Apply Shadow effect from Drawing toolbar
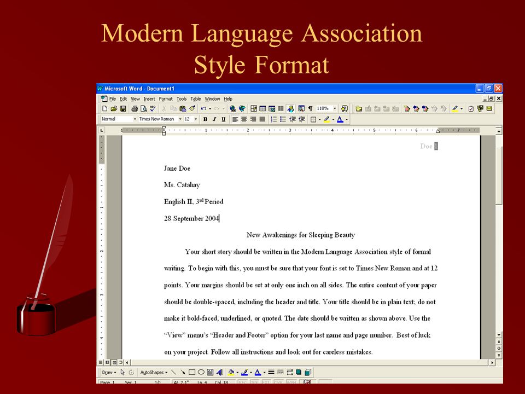Image resolution: width=525 pixels, height=394 pixels. coord(299,372)
